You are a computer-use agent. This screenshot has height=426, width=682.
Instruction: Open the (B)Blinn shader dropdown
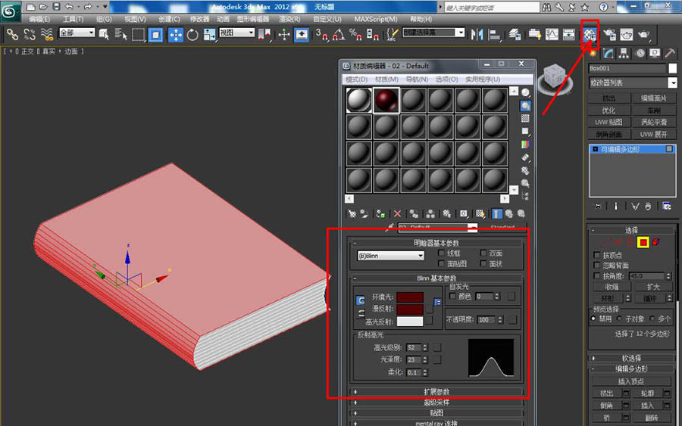390,256
